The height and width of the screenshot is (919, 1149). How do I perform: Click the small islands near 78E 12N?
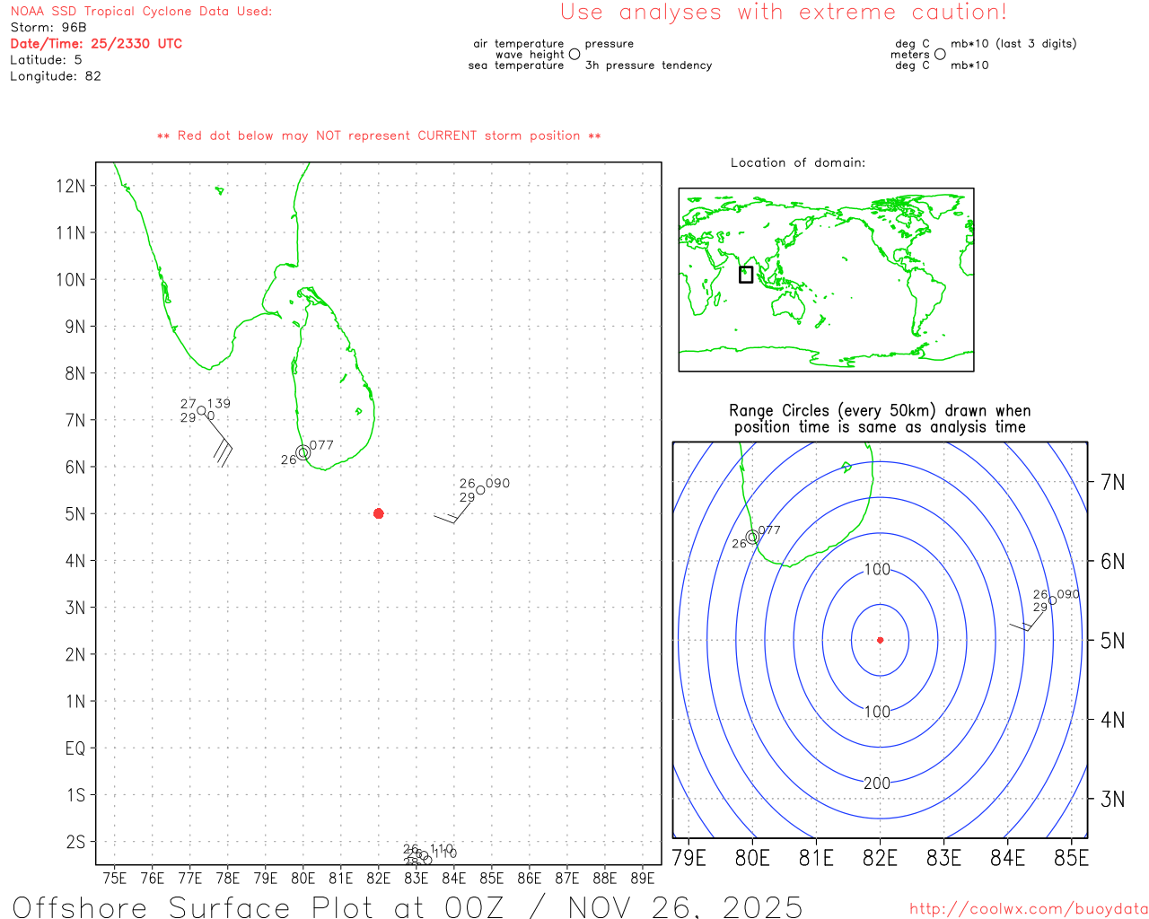point(219,190)
